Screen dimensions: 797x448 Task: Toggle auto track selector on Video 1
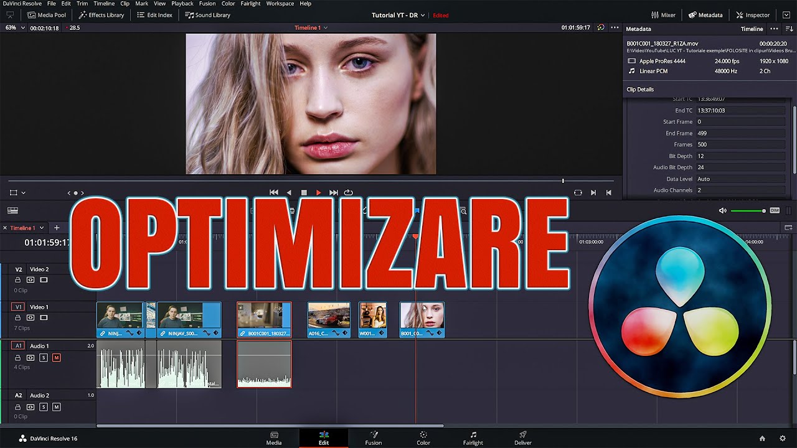coord(31,318)
